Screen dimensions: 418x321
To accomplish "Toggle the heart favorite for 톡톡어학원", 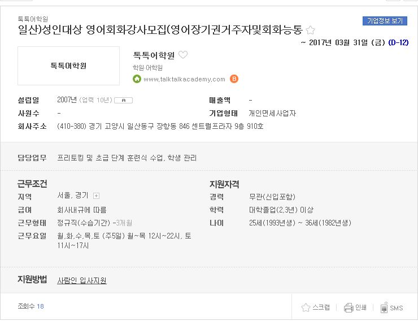I will (x=183, y=55).
